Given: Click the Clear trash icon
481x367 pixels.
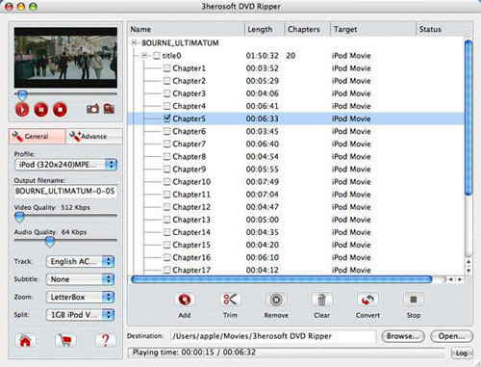Looking at the screenshot, I should click(321, 300).
